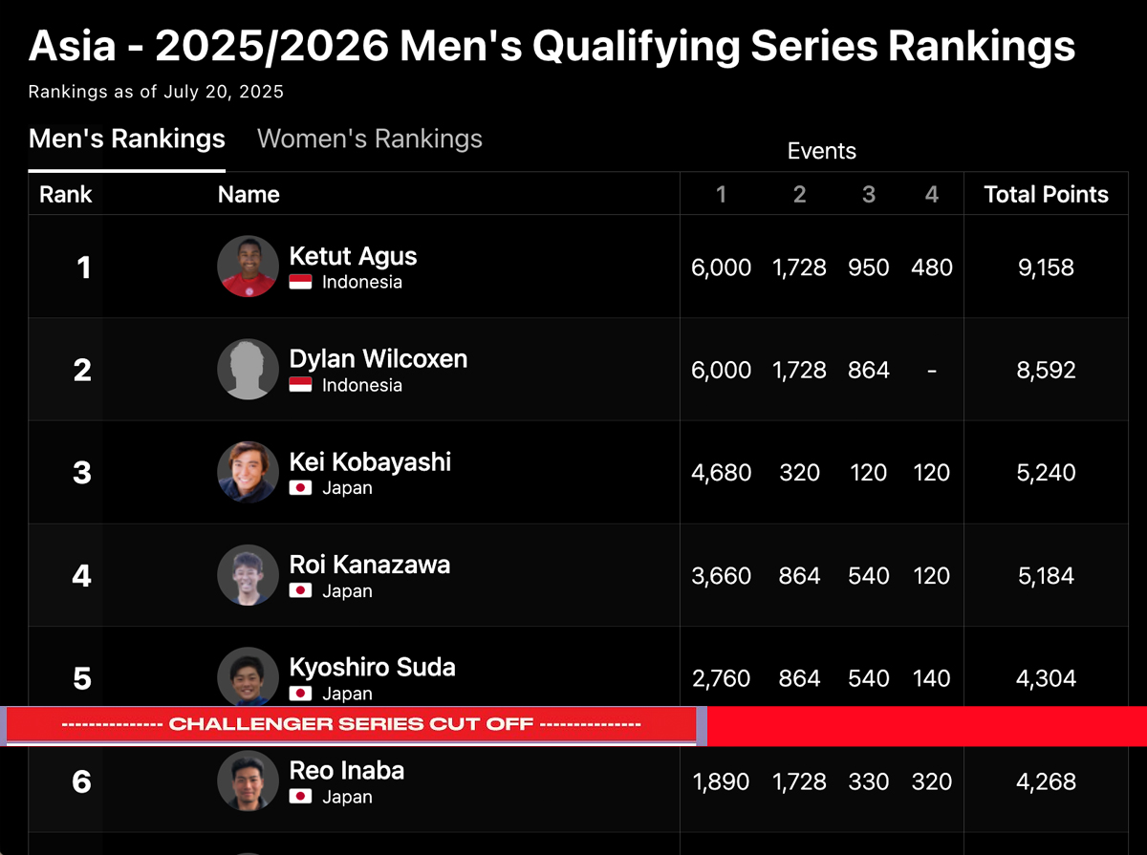The width and height of the screenshot is (1147, 855).
Task: Click Dylan Wilcoxen's placeholder avatar
Action: (x=248, y=369)
